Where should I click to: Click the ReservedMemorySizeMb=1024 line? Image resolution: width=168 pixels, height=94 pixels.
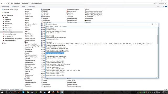click(55, 72)
